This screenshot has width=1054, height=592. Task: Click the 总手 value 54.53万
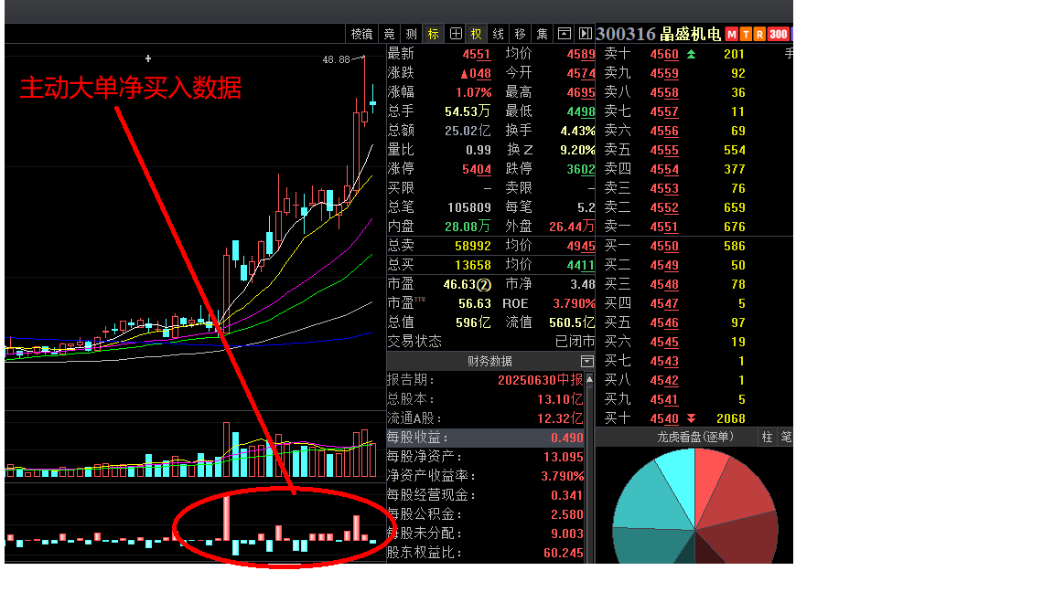(x=468, y=111)
